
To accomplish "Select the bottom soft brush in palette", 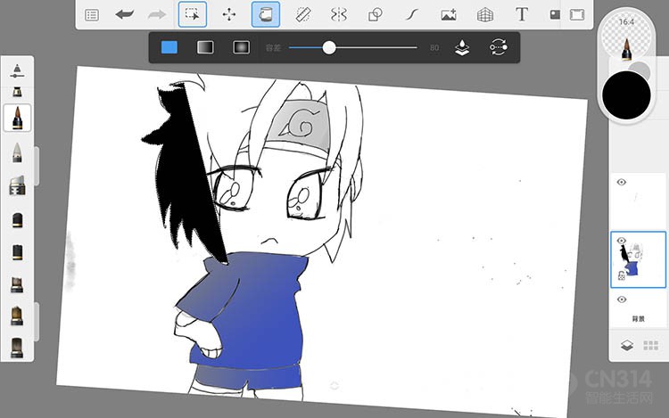I will tap(17, 348).
